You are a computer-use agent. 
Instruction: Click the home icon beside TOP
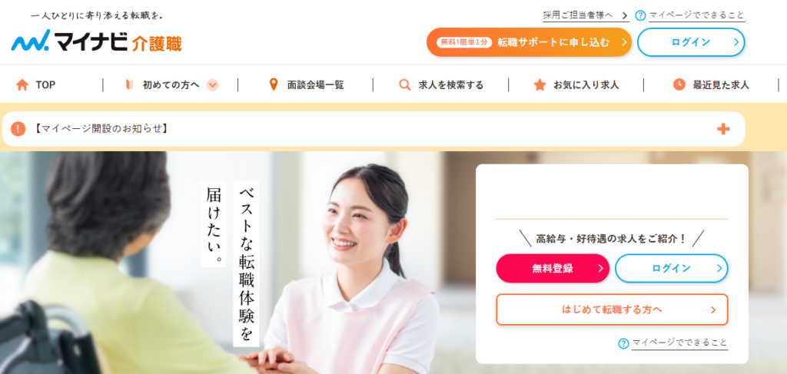(22, 84)
